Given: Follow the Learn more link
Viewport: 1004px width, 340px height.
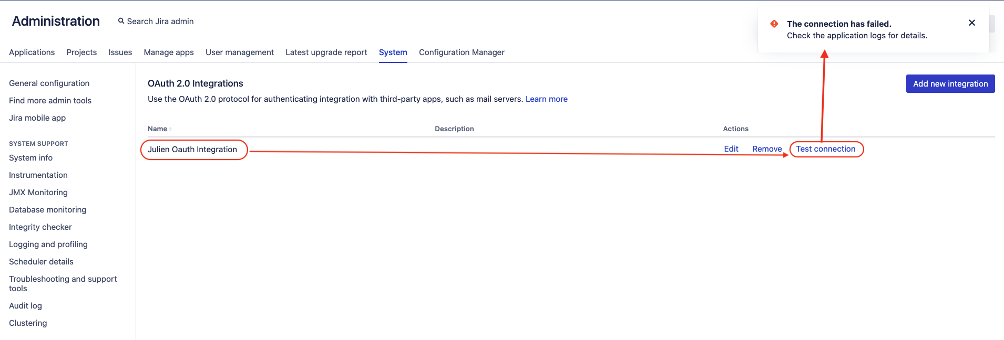Looking at the screenshot, I should coord(547,99).
